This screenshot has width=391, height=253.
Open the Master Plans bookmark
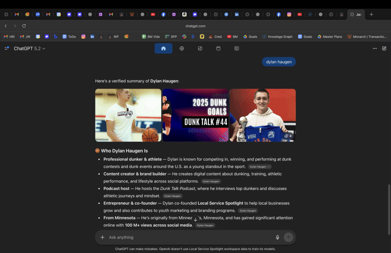click(x=330, y=37)
